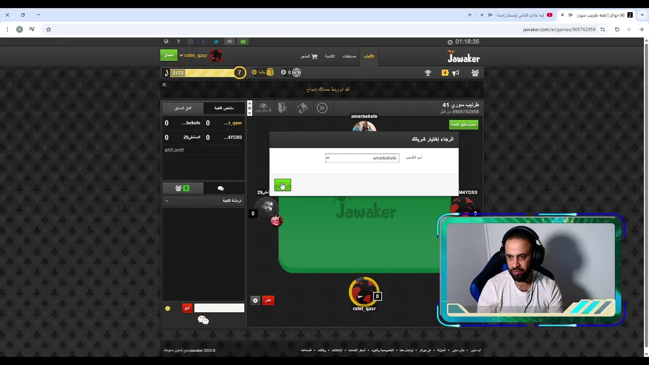Open the Instagram icon in top bar

(191, 42)
